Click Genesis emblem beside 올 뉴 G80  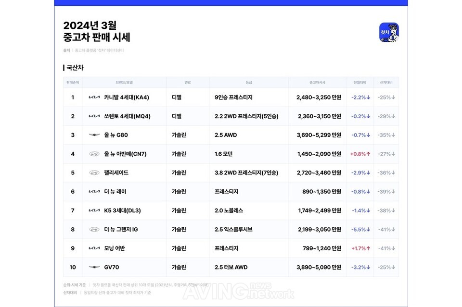click(x=94, y=135)
